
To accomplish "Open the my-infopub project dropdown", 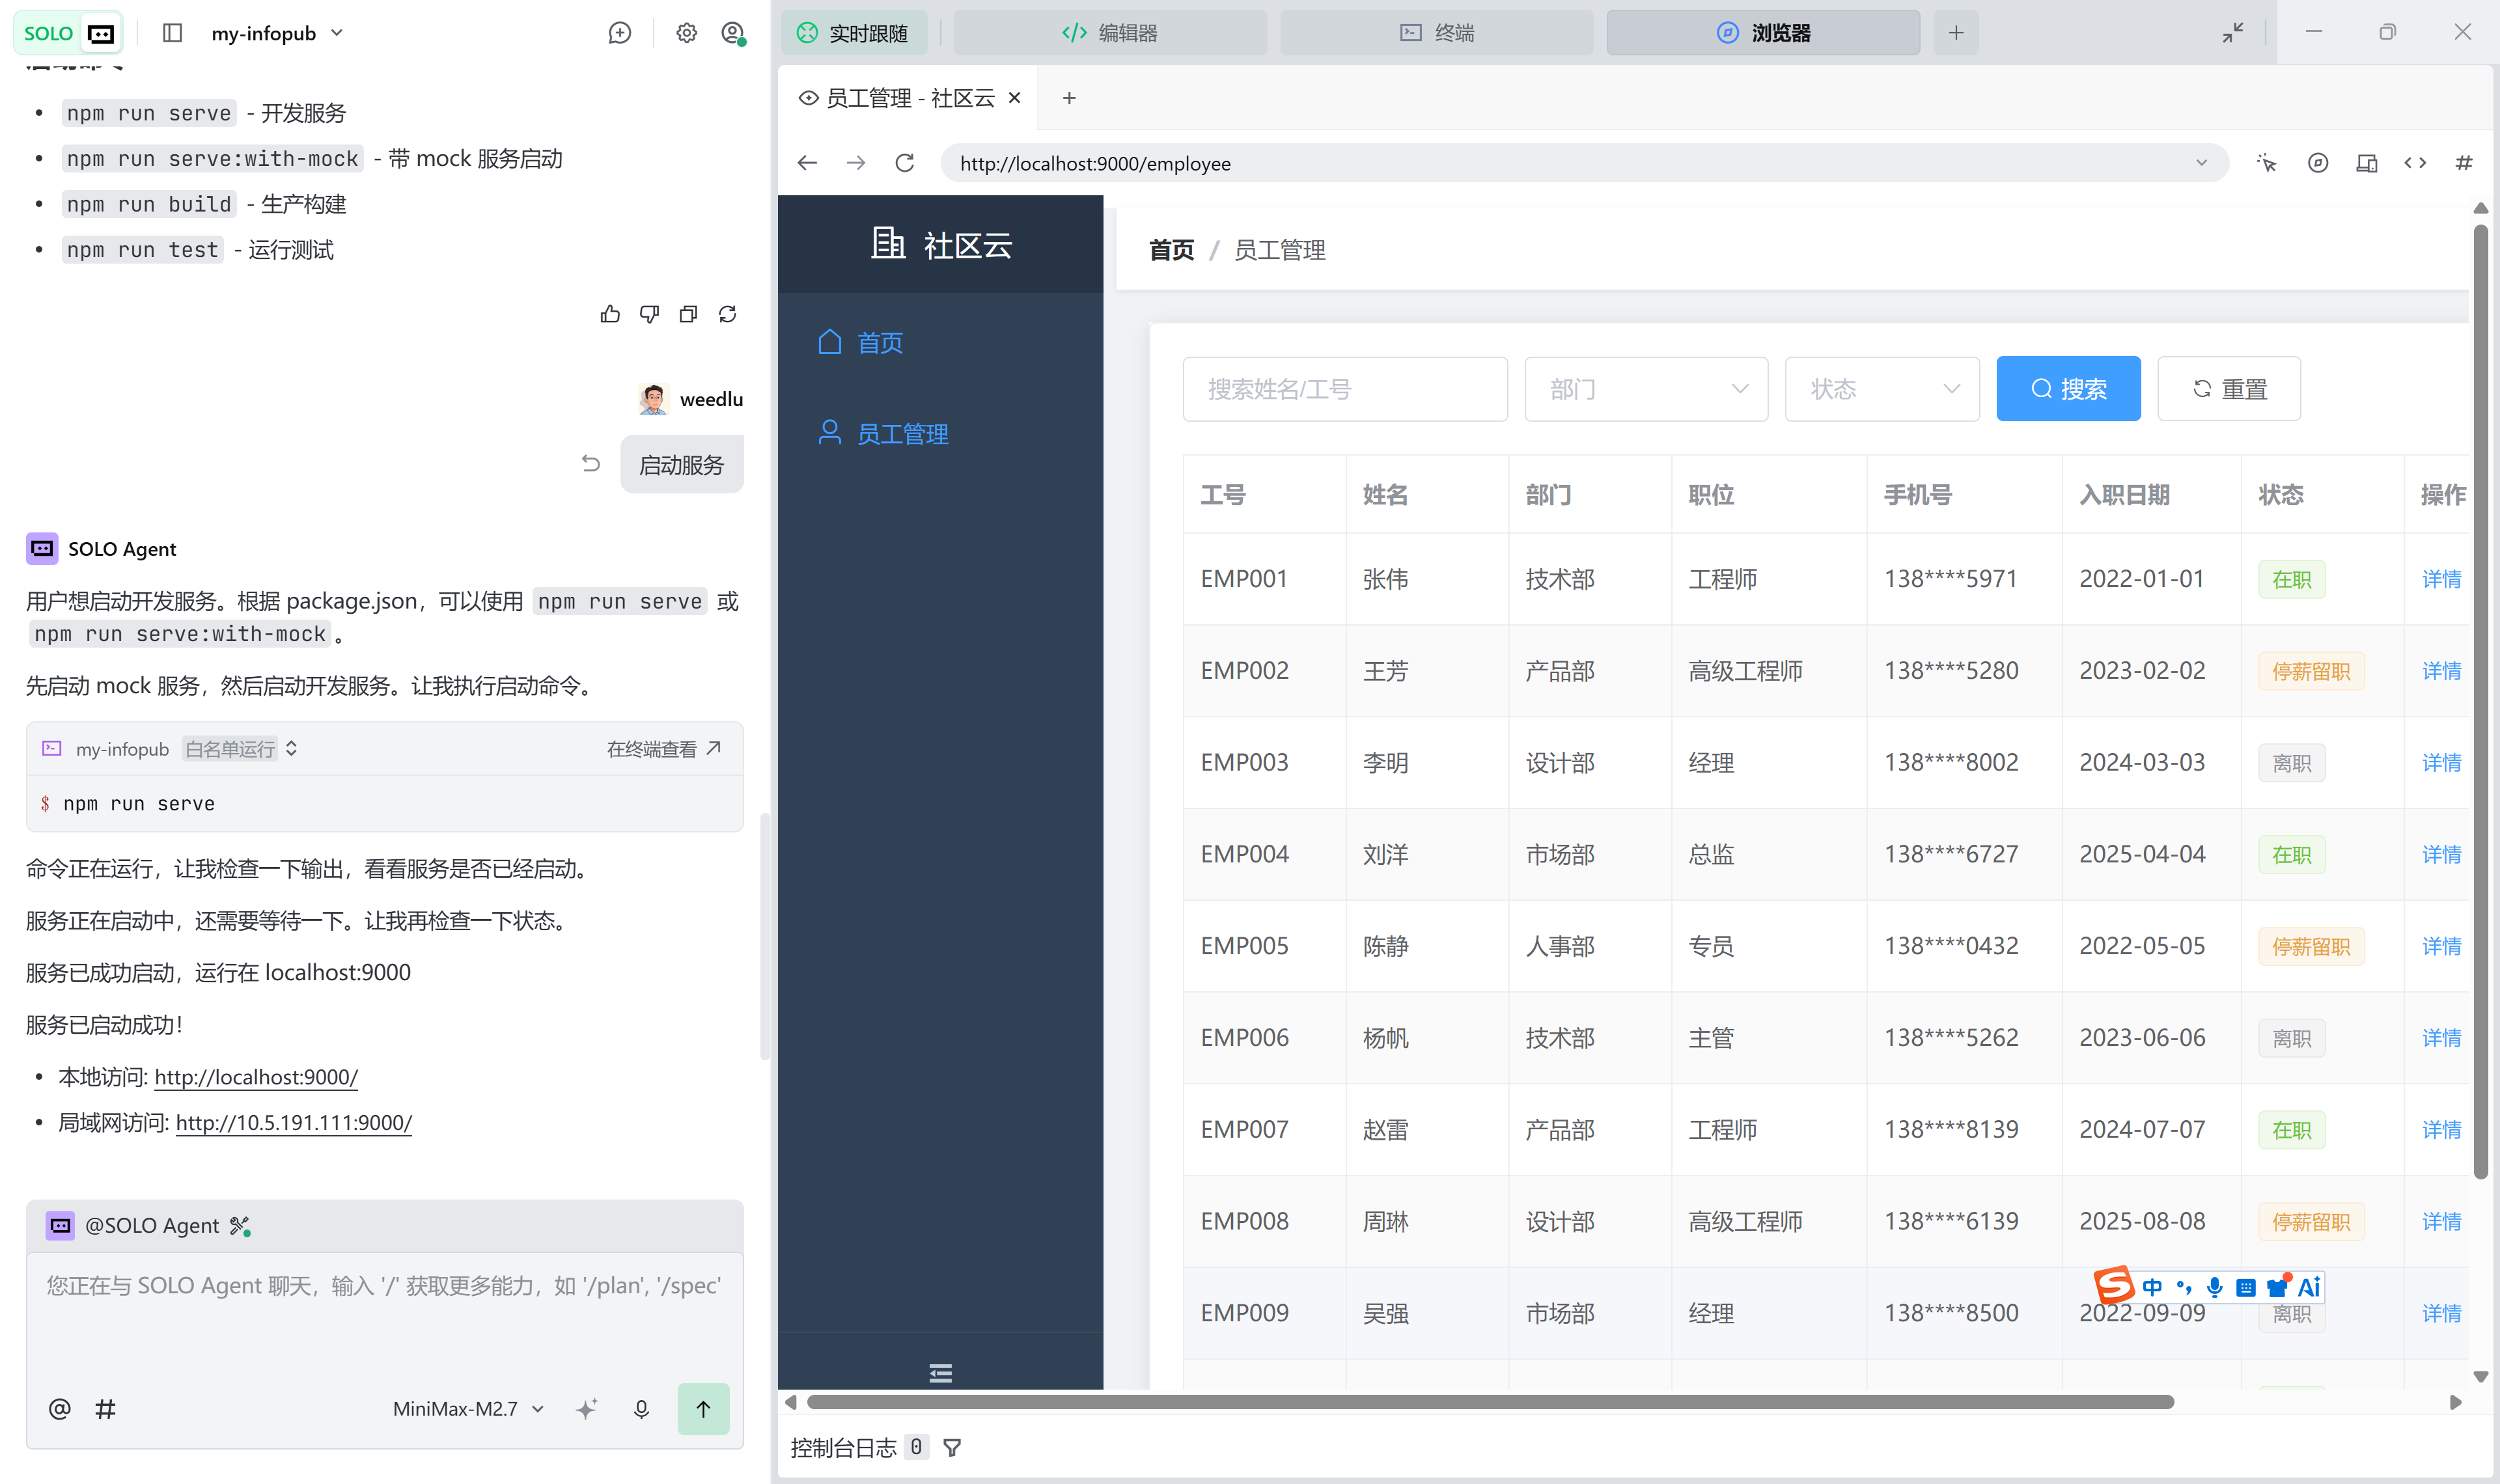I will (x=278, y=33).
